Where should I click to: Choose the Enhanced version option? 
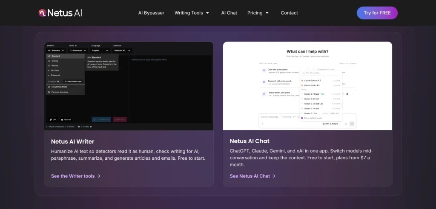click(x=65, y=75)
